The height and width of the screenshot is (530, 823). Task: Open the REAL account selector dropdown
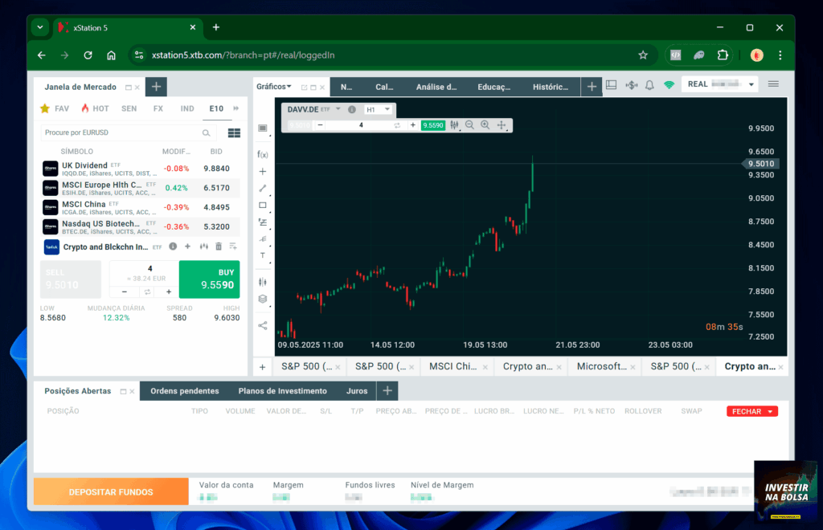pyautogui.click(x=719, y=84)
